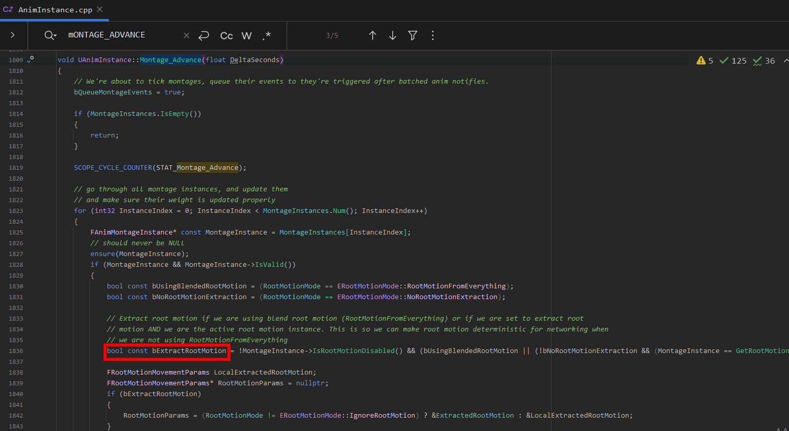The width and height of the screenshot is (789, 431).
Task: Toggle Match Case (Cc) option
Action: tap(227, 35)
